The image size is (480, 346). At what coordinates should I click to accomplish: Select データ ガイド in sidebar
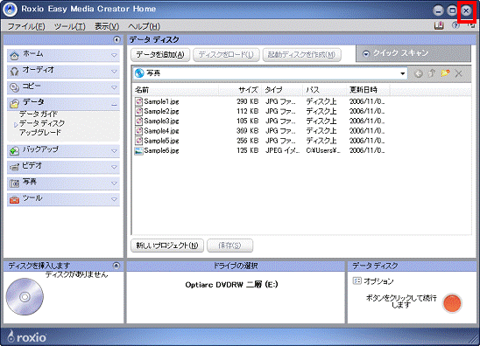[39, 114]
